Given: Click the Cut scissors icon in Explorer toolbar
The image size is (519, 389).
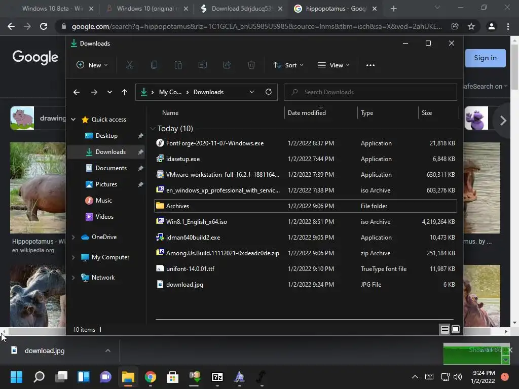Looking at the screenshot, I should click(x=129, y=65).
